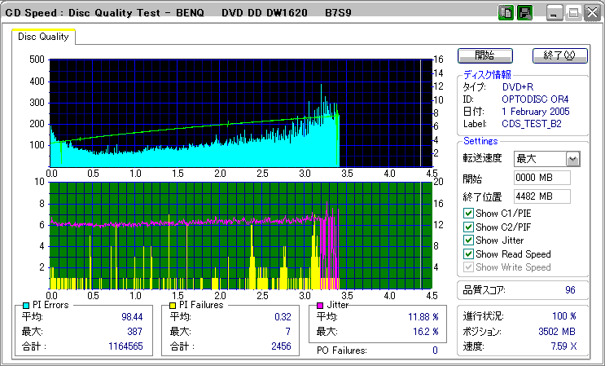
Task: Click the floppy disk save icon
Action: coord(525,12)
